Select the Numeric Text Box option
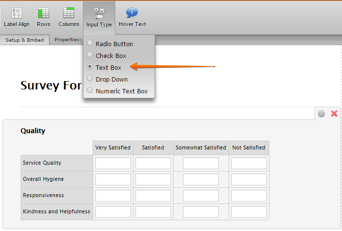 [x=90, y=91]
